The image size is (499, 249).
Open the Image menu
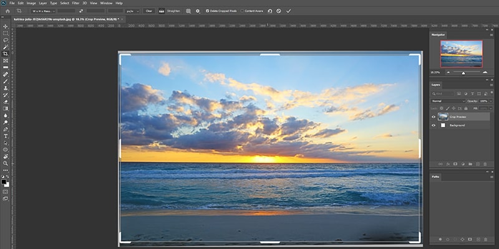pos(31,3)
